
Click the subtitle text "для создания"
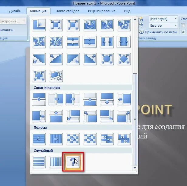coord(163,127)
